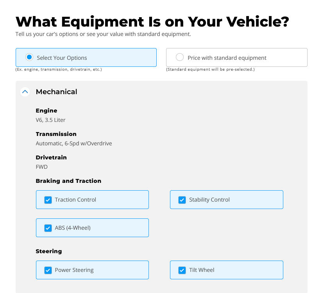322x293 pixels.
Task: Click the 'What Equipment Is on Your Vehicle?' heading
Action: (x=152, y=22)
